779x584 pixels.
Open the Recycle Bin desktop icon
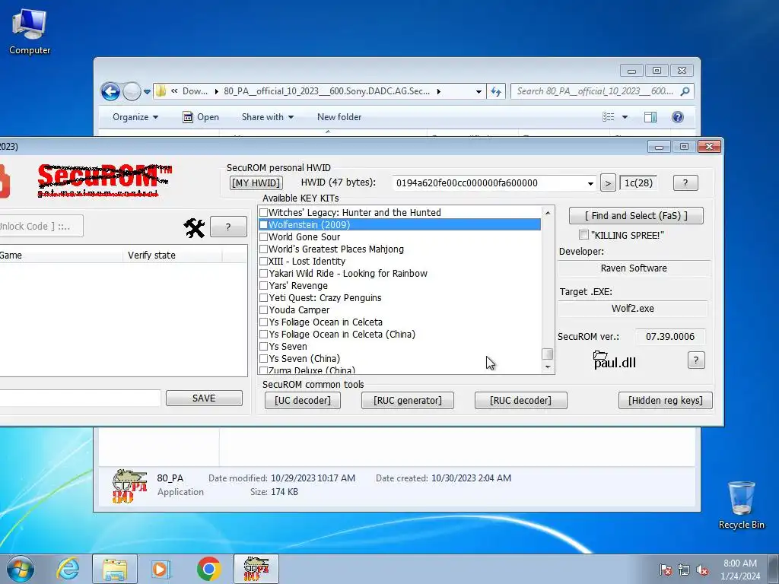pyautogui.click(x=741, y=505)
